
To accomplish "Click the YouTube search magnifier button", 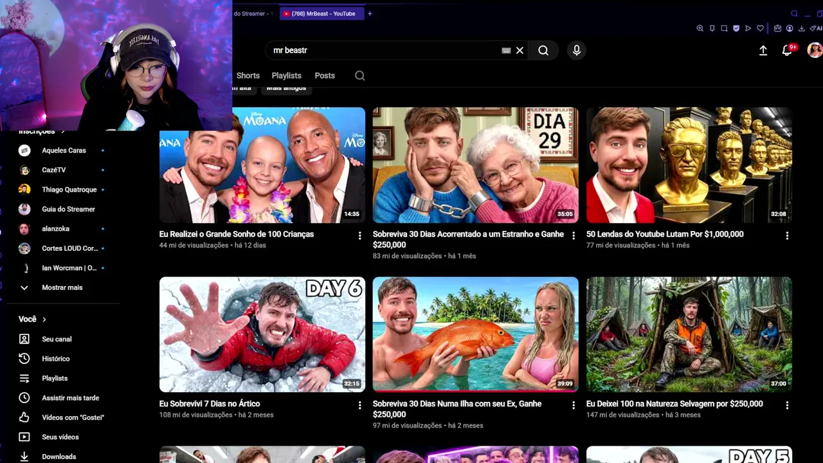I will click(x=543, y=50).
